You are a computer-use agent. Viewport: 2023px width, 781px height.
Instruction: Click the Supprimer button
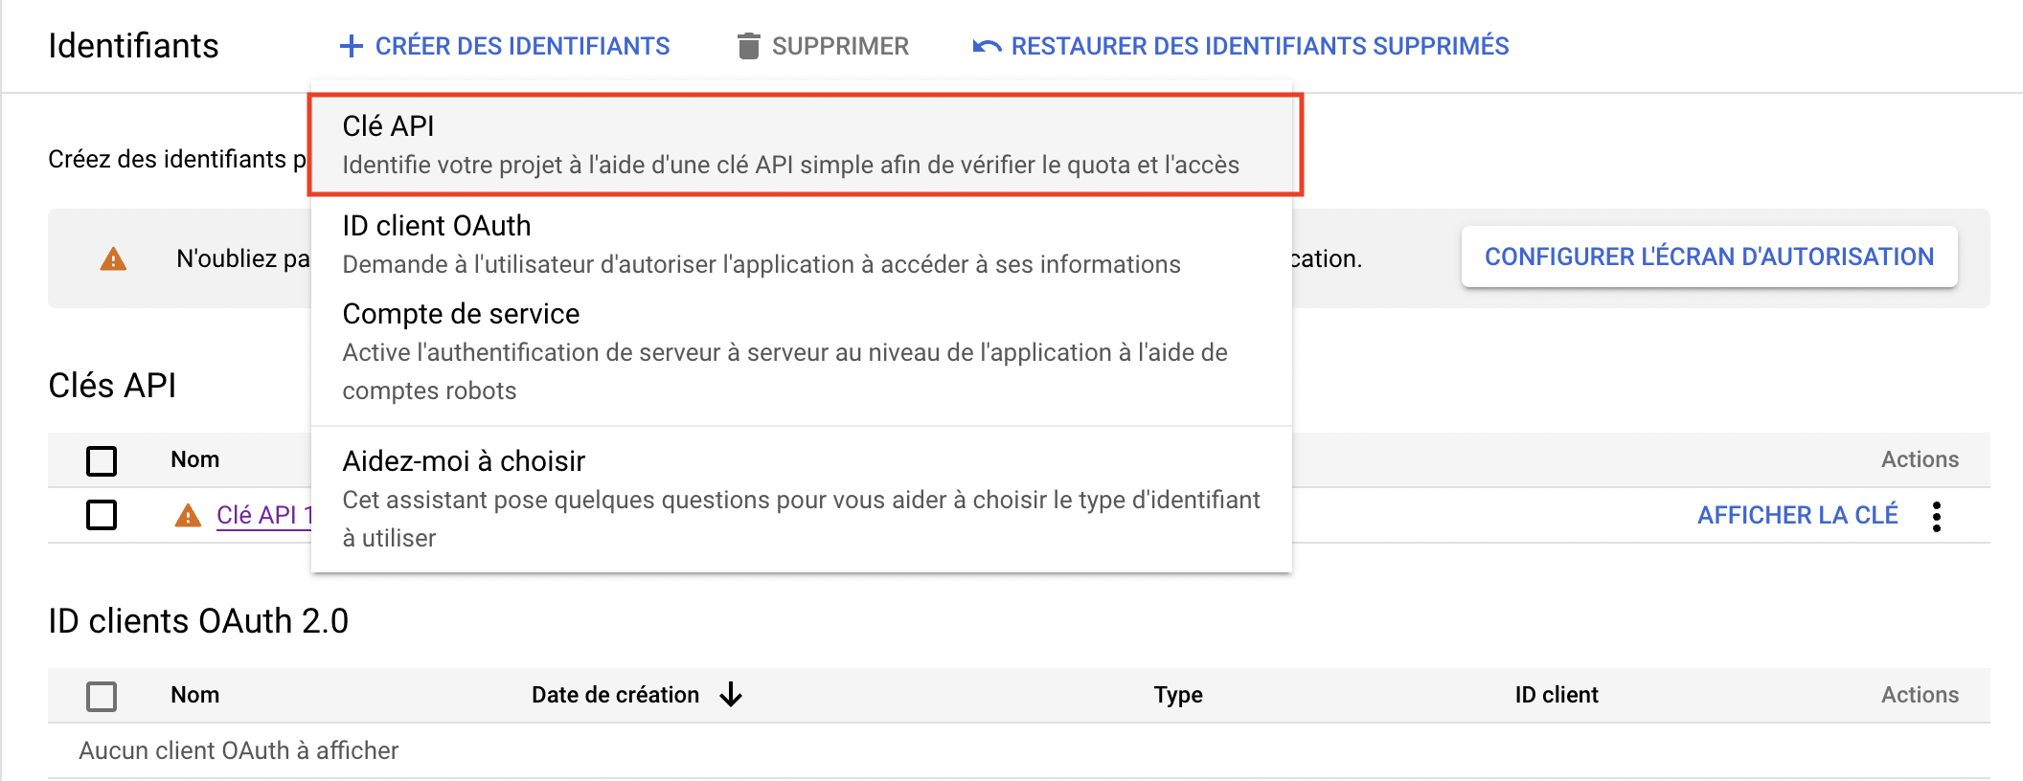[823, 46]
